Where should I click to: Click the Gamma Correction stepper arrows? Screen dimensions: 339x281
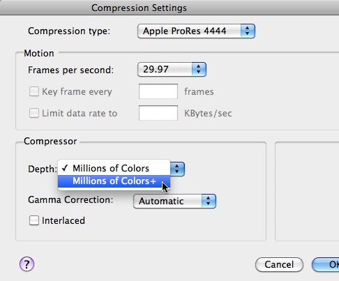click(209, 201)
